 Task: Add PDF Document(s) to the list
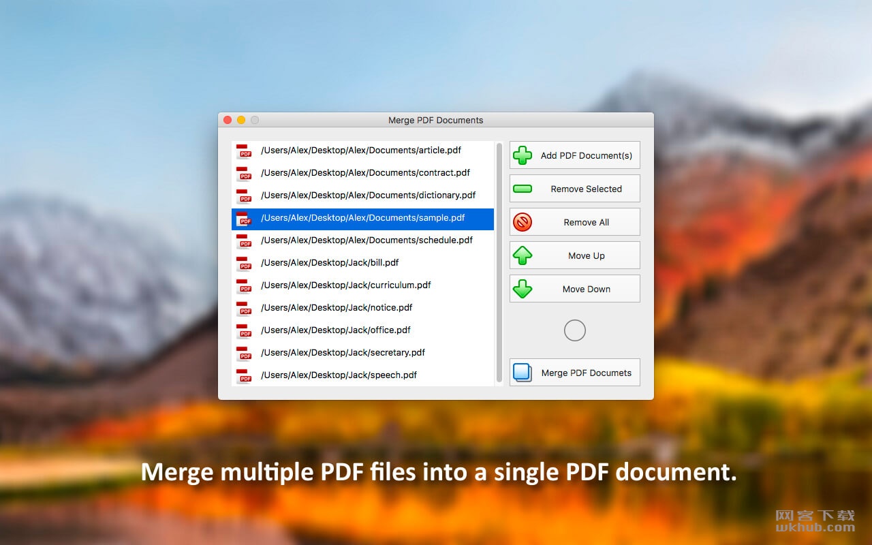(575, 155)
